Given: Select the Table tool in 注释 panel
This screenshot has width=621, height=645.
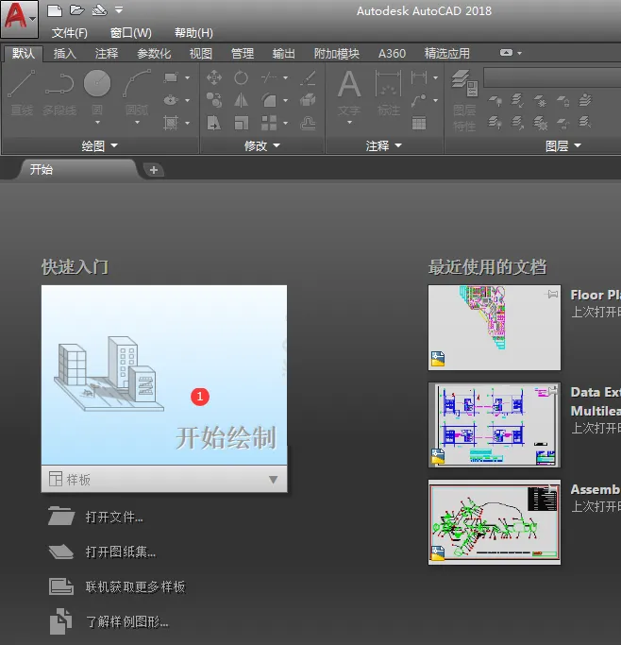Looking at the screenshot, I should 419,123.
